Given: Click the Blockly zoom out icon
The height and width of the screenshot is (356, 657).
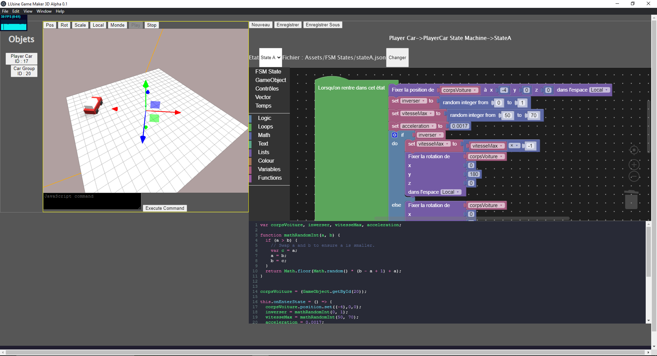Looking at the screenshot, I should pyautogui.click(x=634, y=177).
